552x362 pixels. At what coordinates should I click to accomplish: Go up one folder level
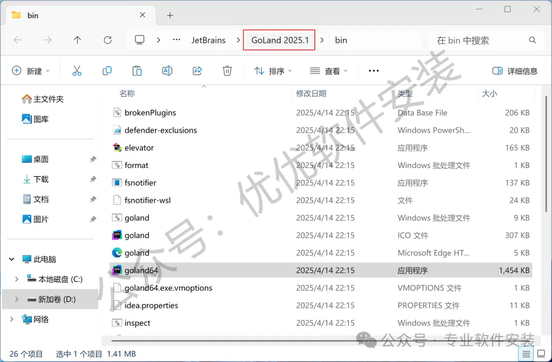78,40
